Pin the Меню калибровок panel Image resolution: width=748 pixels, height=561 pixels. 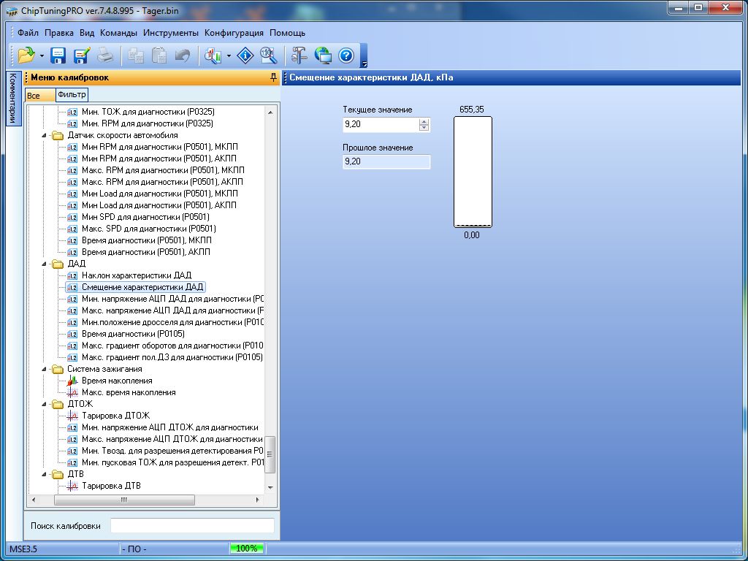pos(273,77)
